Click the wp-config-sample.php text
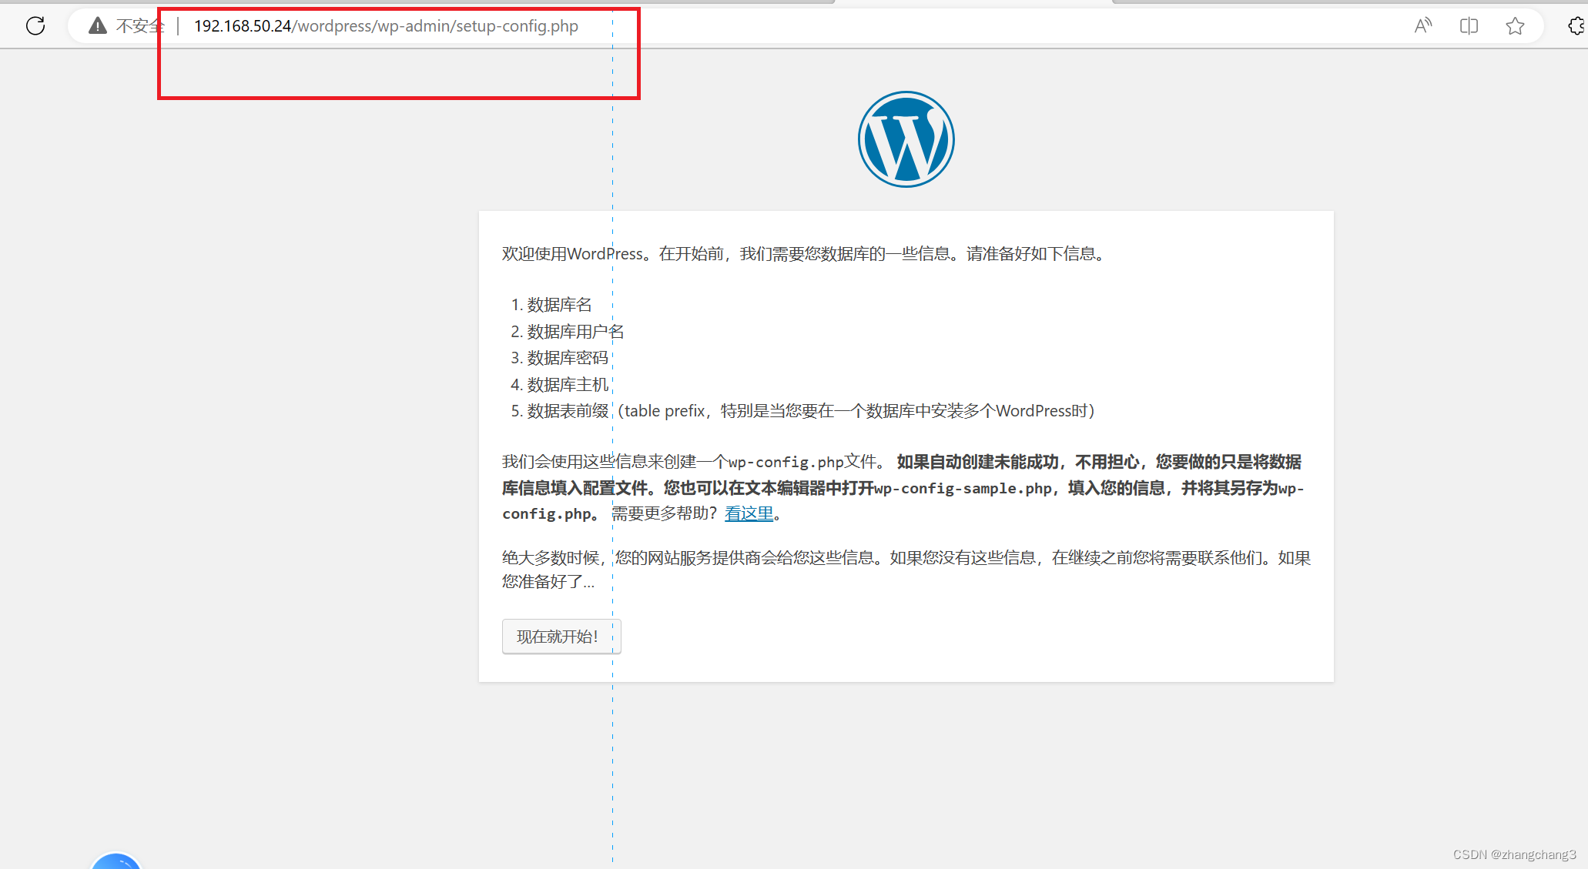Image resolution: width=1588 pixels, height=869 pixels. pyautogui.click(x=963, y=489)
